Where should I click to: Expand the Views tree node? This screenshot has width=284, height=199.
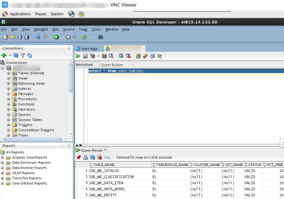coord(9,78)
